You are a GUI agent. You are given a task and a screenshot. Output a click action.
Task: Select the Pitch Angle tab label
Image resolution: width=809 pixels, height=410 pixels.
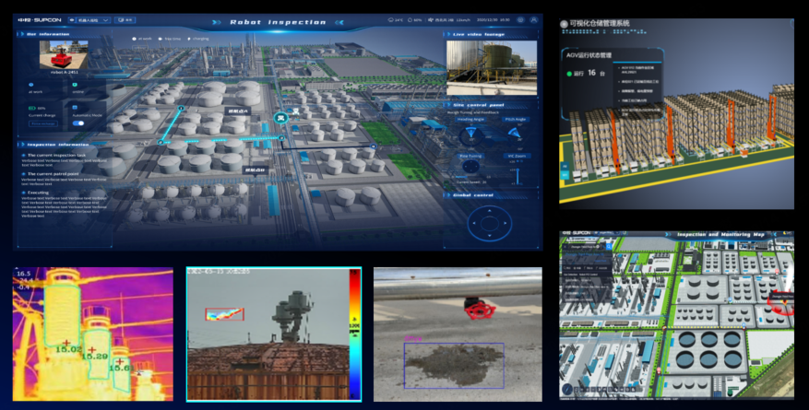click(x=514, y=119)
